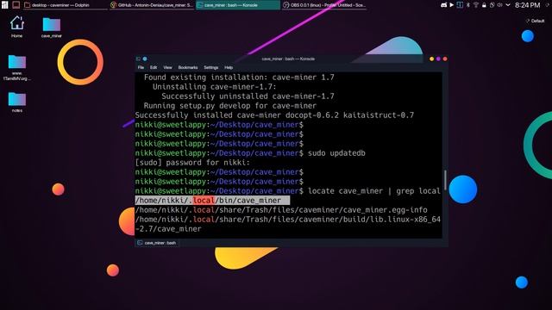Viewport: 552px width, 310px height.
Task: Click the 'Uninstalling cave-miner-1.7:' line
Action: coord(215,87)
